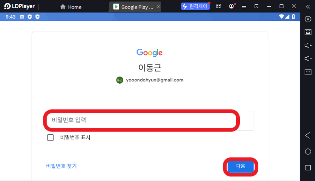Collapse the right sidebar with double-chevron

(308, 7)
